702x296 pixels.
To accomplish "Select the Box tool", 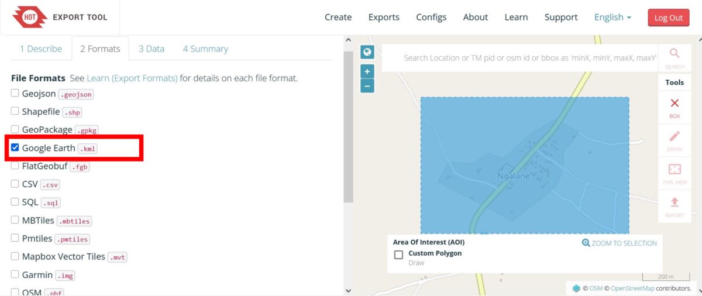I will [675, 108].
